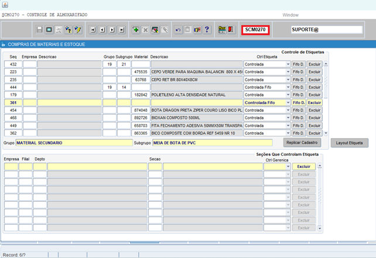
Task: Click Excluir for BICO COMPOSITE row
Action: (x=315, y=133)
